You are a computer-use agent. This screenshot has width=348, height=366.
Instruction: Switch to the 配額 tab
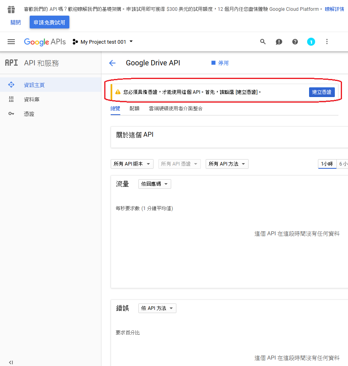pos(134,108)
